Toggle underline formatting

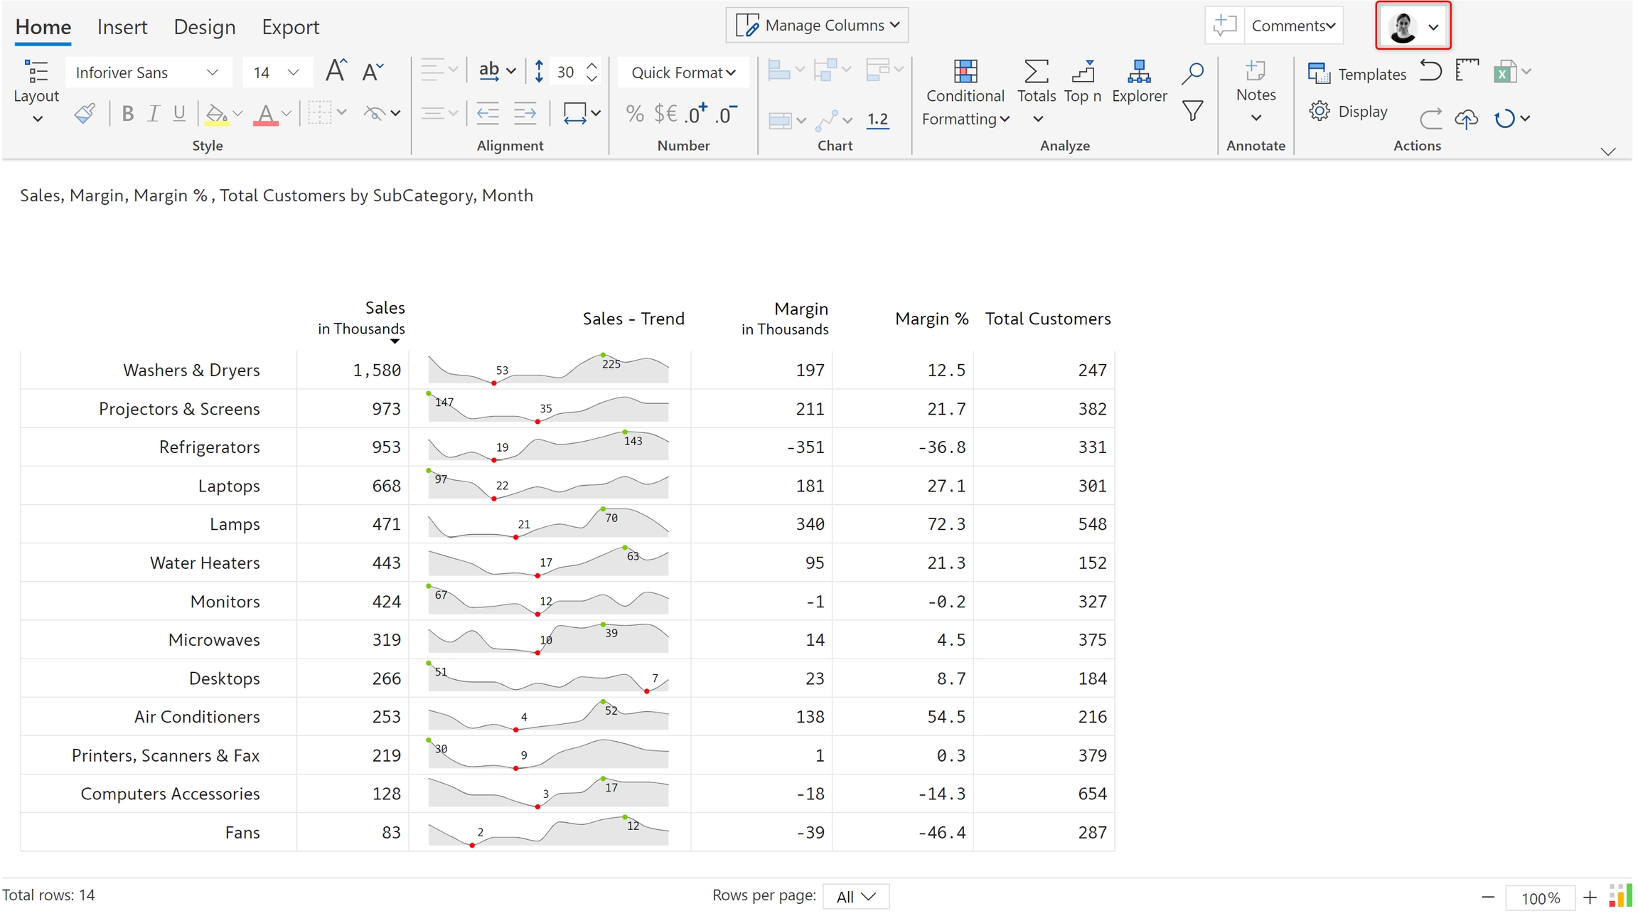point(179,113)
